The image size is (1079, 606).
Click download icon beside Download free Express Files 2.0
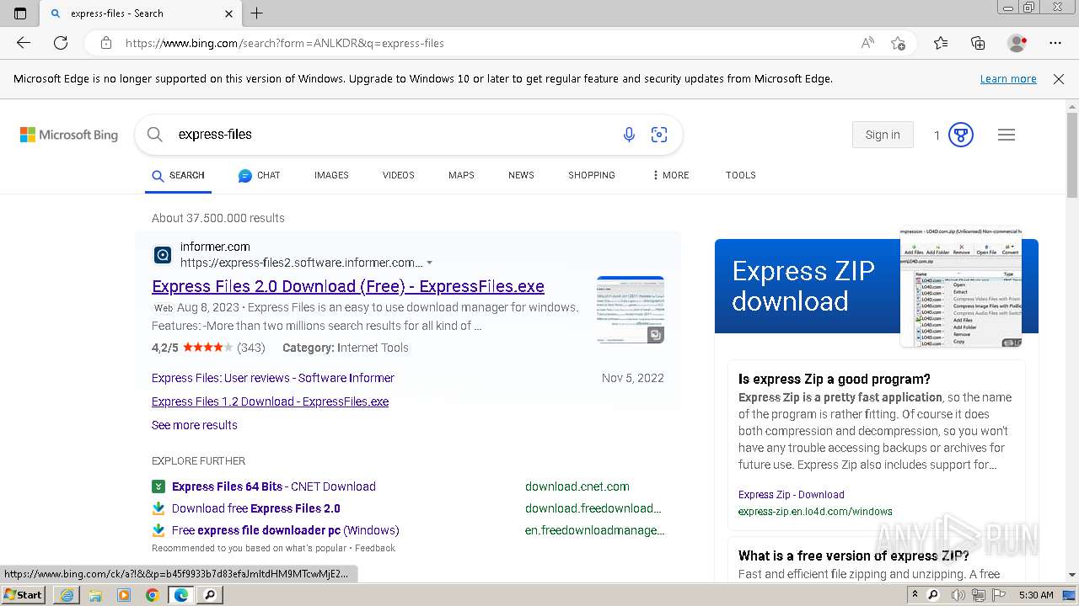pos(158,508)
